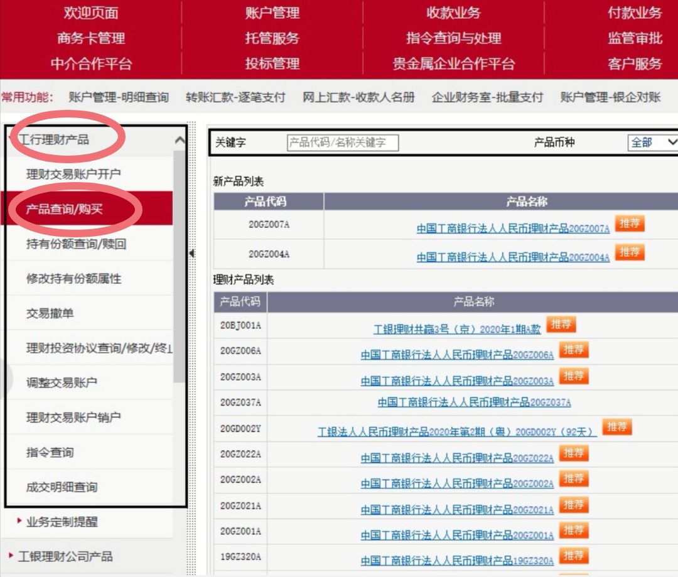Viewport: 678px width, 577px height.
Task: Open product link ending 20GZ003A
Action: (457, 381)
